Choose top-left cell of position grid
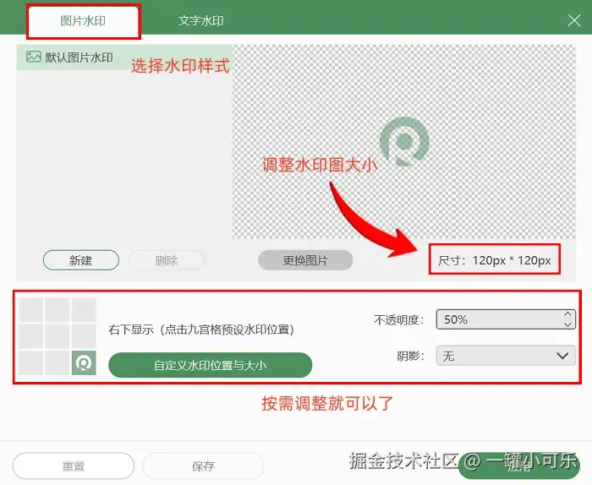 tap(30, 309)
